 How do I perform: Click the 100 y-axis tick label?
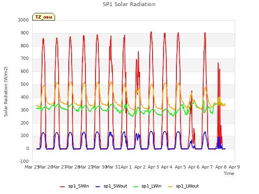(25, 136)
